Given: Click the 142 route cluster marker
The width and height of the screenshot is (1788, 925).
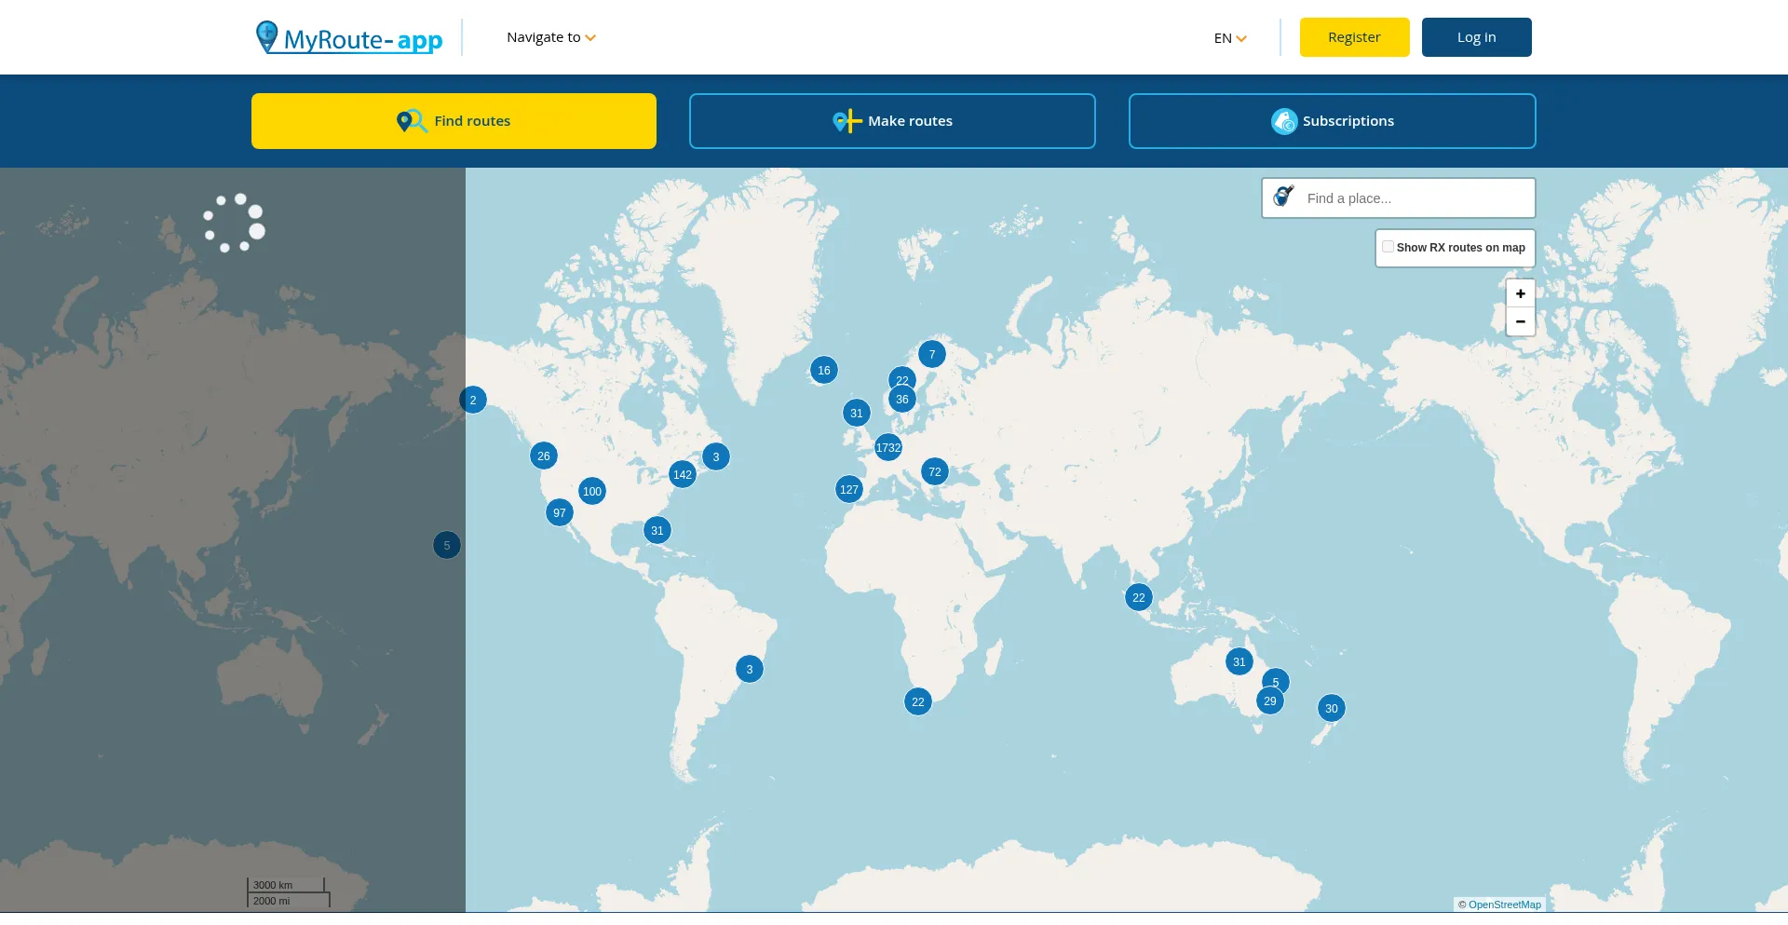Looking at the screenshot, I should click(x=683, y=475).
